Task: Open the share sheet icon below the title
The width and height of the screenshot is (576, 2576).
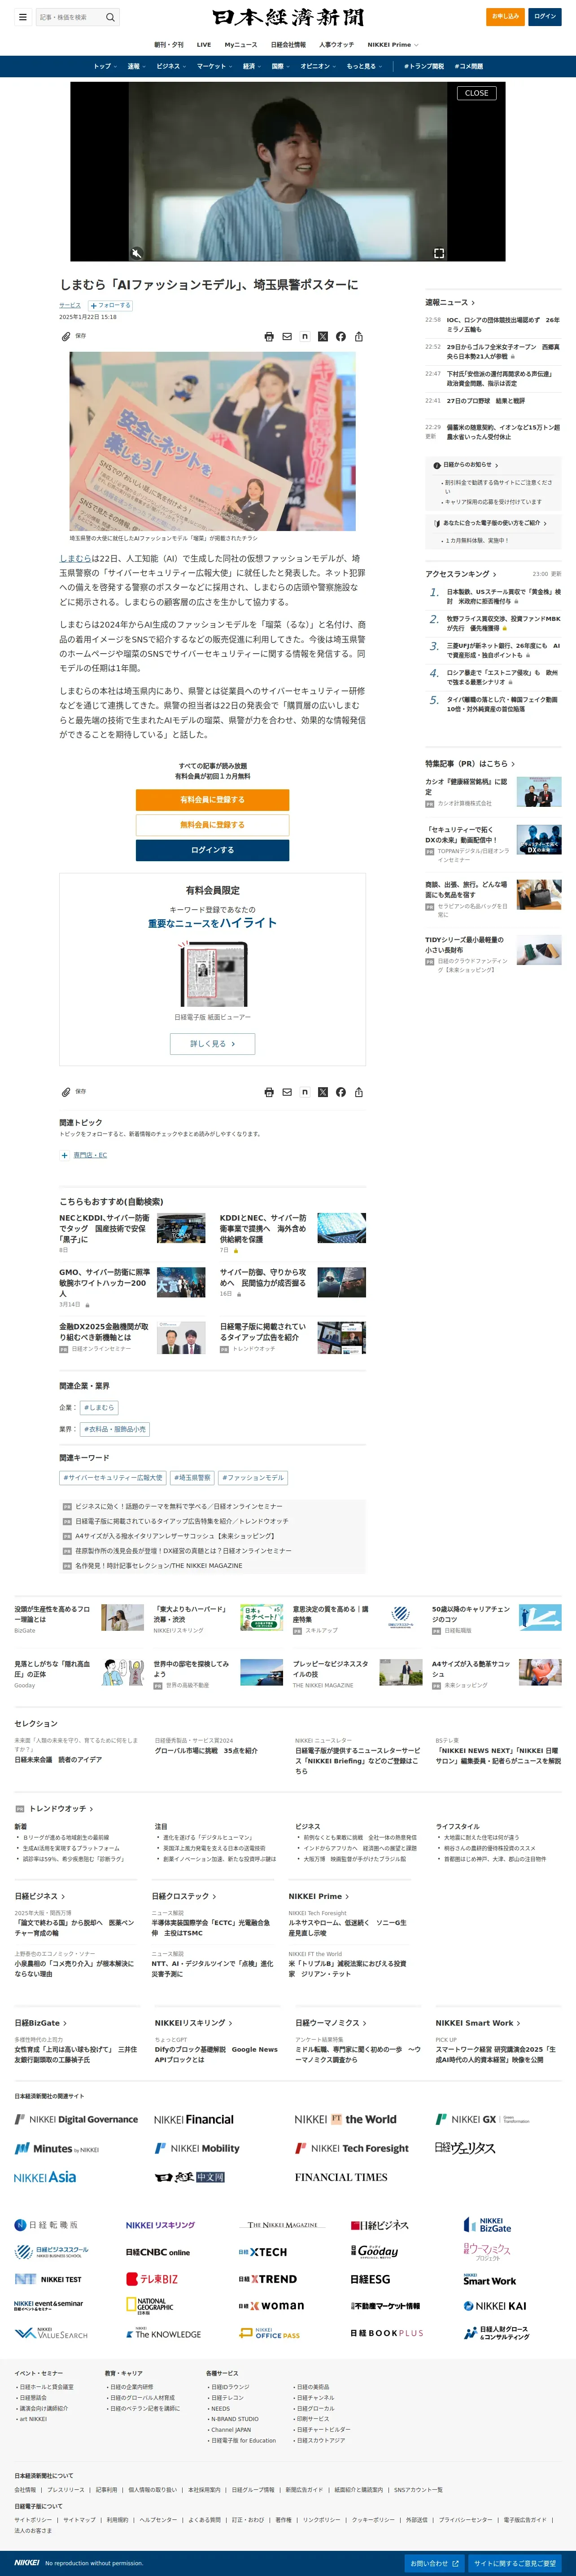Action: click(358, 337)
